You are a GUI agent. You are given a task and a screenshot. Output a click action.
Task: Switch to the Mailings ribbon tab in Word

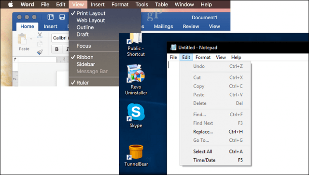tap(163, 26)
